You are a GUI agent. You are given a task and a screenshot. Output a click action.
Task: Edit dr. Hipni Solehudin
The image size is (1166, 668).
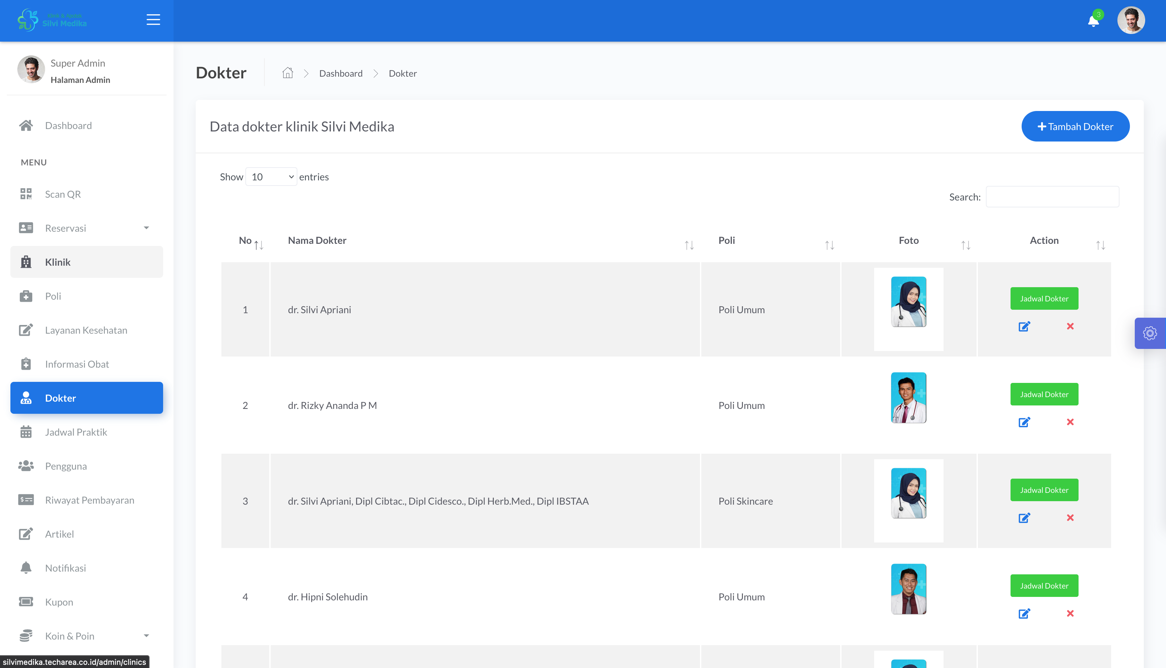tap(1024, 614)
